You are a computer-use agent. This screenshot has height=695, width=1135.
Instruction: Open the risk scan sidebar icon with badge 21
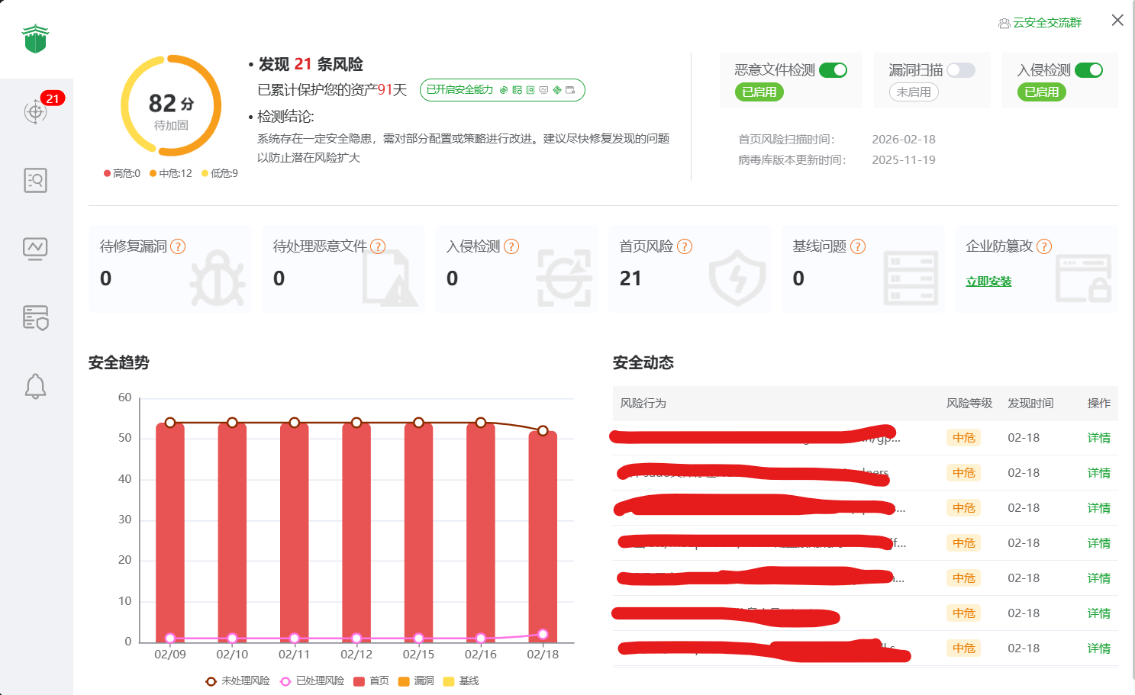tap(36, 111)
